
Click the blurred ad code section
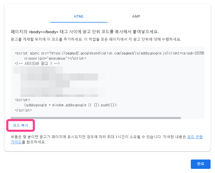pyautogui.click(x=60, y=80)
